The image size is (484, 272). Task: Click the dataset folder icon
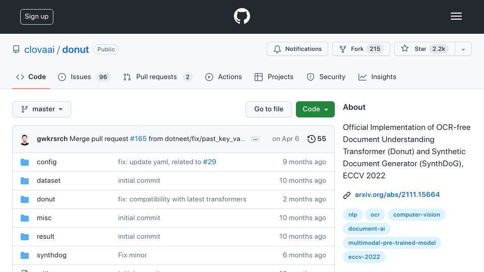click(25, 181)
